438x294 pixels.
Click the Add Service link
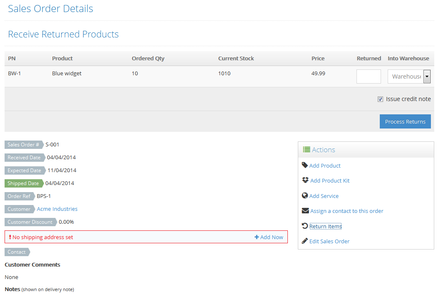point(324,196)
